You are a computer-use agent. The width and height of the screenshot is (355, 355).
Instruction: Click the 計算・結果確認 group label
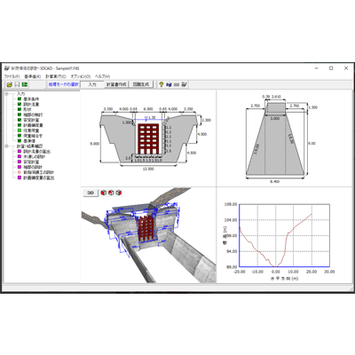coord(29,146)
